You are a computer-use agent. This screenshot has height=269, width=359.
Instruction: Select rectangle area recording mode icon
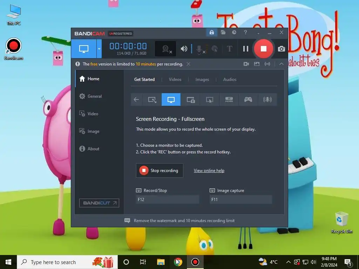tap(152, 99)
